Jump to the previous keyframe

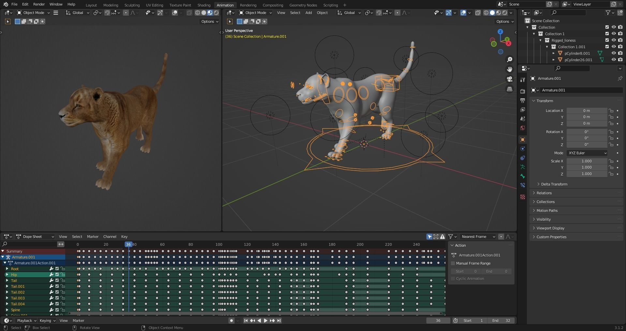(x=252, y=321)
